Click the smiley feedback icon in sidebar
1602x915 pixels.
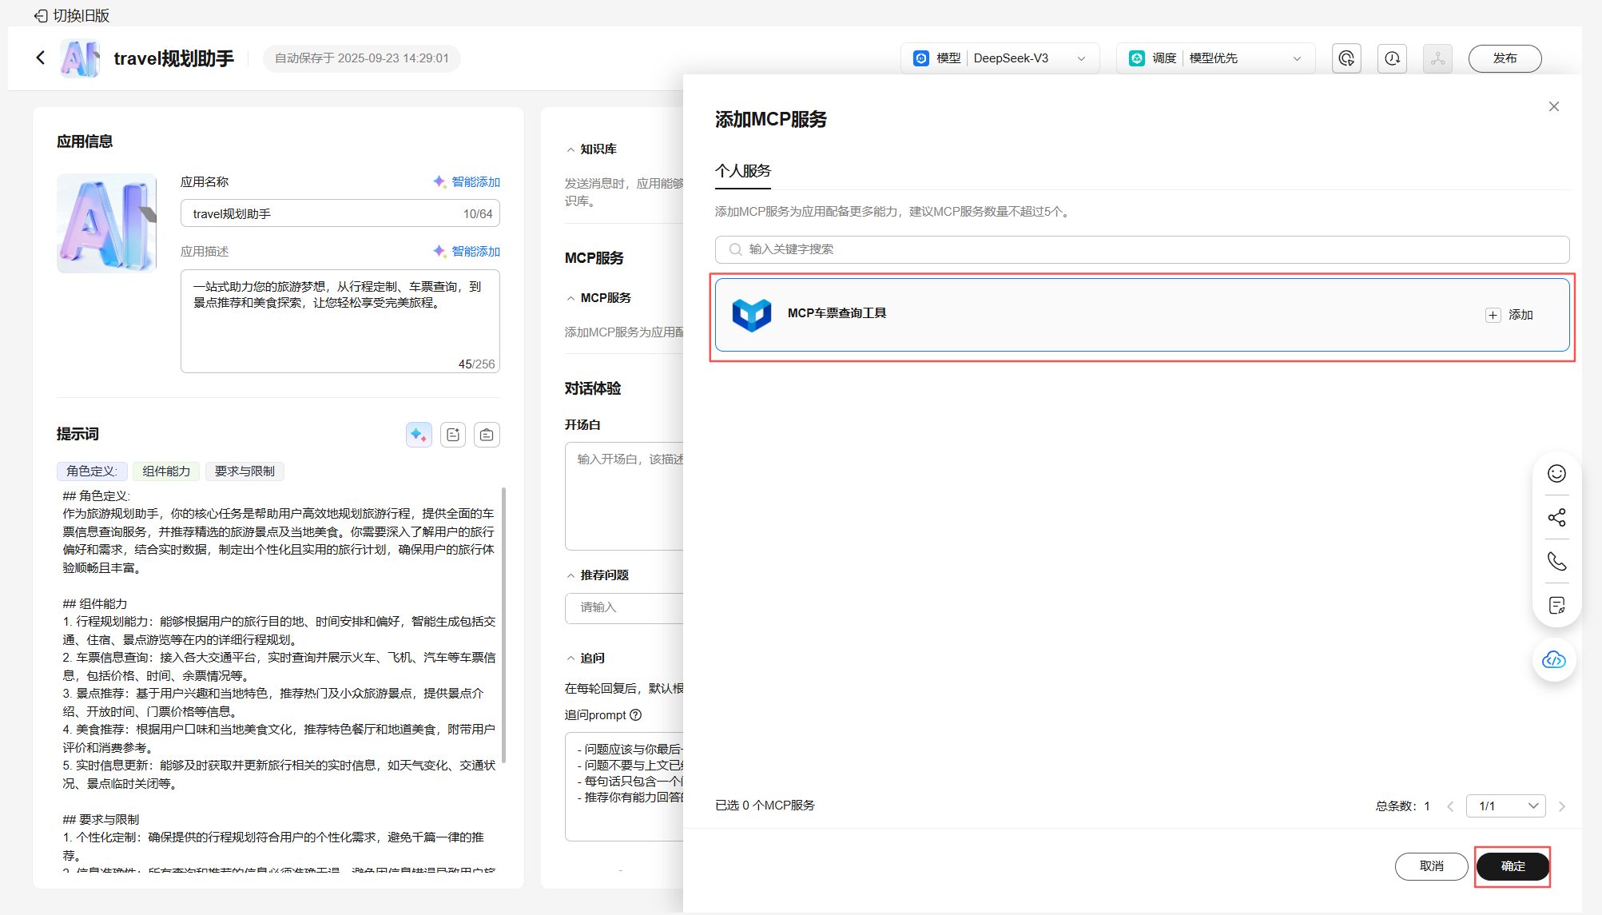coord(1556,474)
